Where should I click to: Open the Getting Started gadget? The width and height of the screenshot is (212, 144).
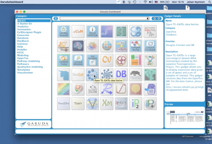coord(64,31)
